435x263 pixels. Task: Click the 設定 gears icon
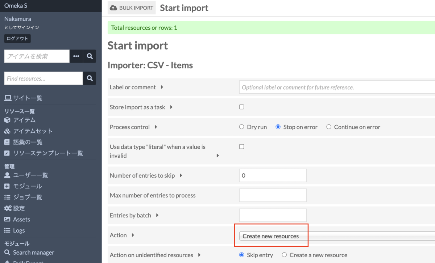8,208
